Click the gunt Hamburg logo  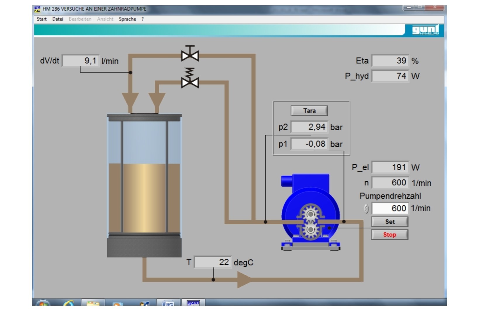click(426, 30)
